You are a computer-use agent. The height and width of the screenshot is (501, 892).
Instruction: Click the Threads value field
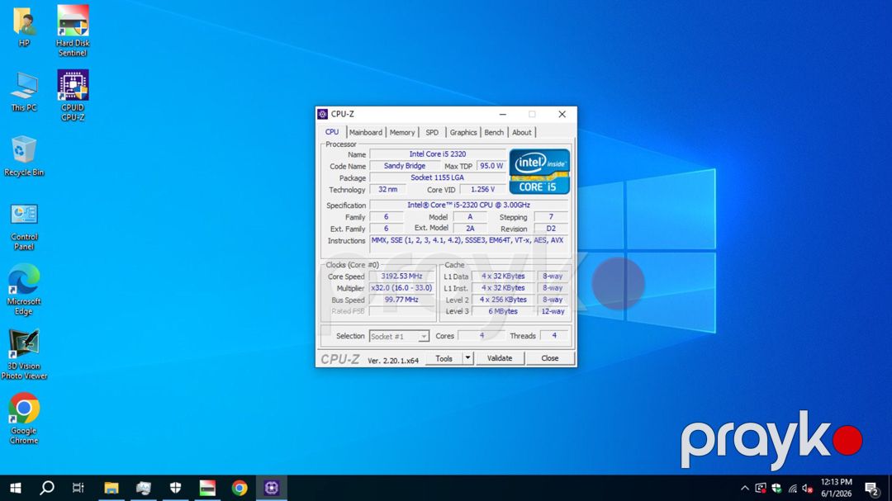pyautogui.click(x=554, y=336)
